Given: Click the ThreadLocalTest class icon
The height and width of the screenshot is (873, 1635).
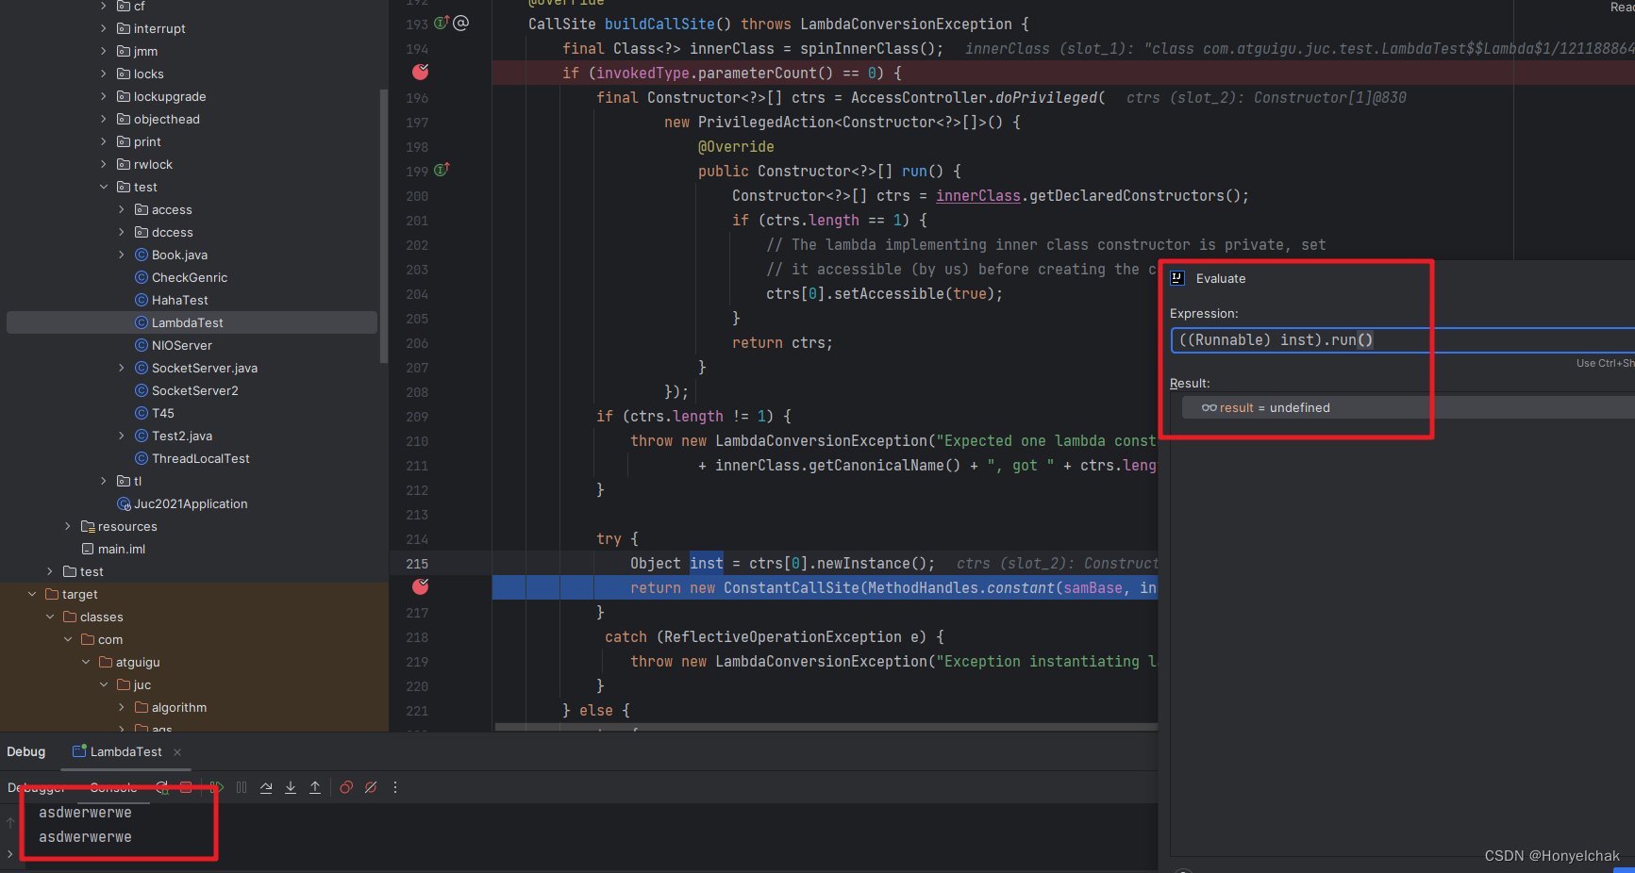Looking at the screenshot, I should point(142,458).
